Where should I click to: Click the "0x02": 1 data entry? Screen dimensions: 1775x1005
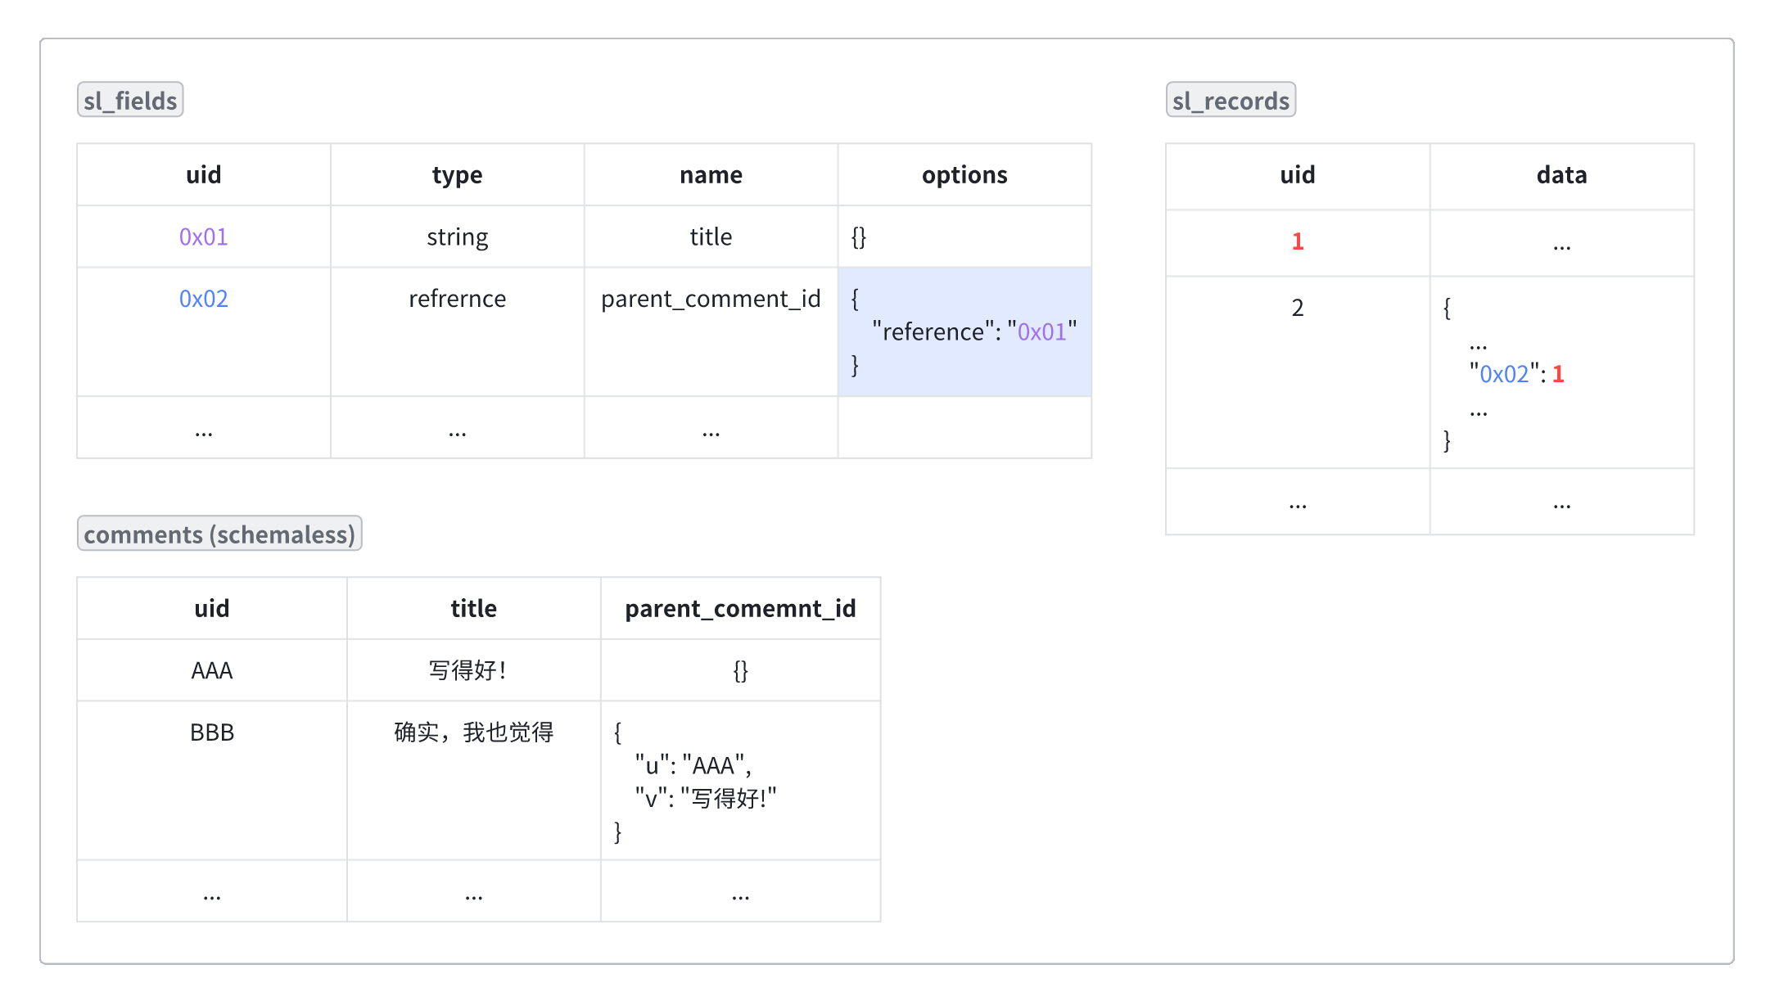[x=1516, y=374]
